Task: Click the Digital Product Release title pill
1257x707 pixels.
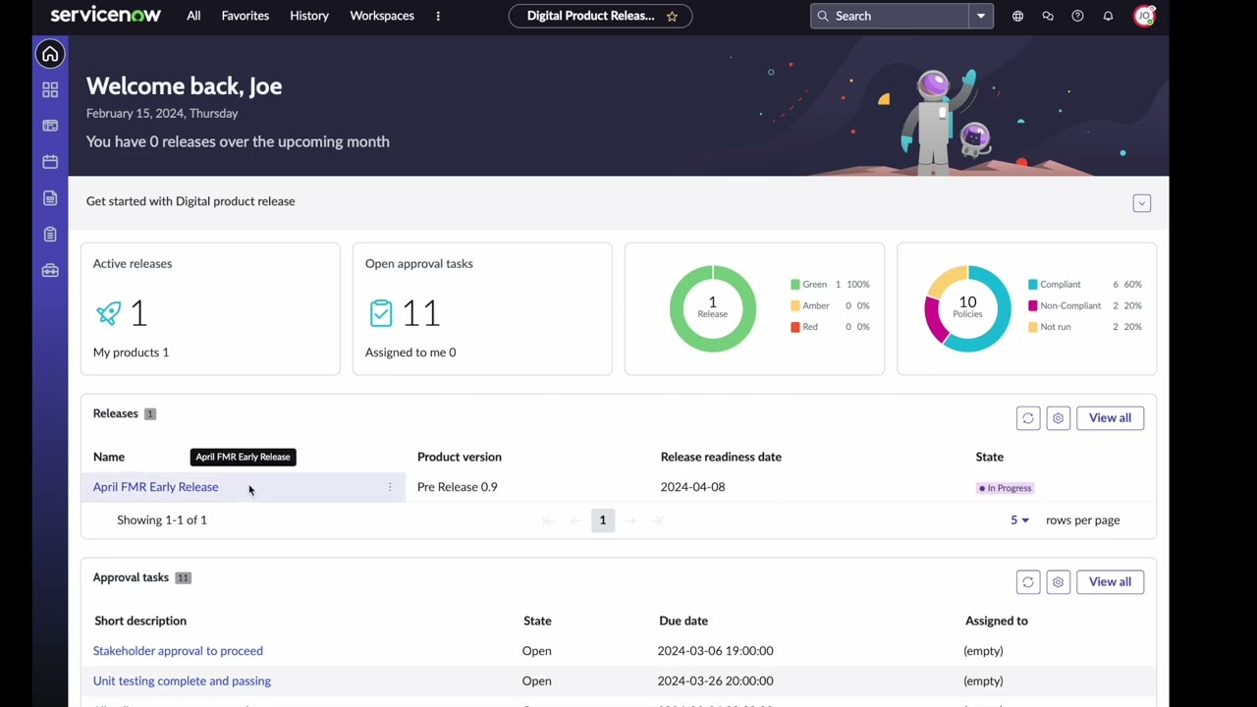Action: coord(600,16)
